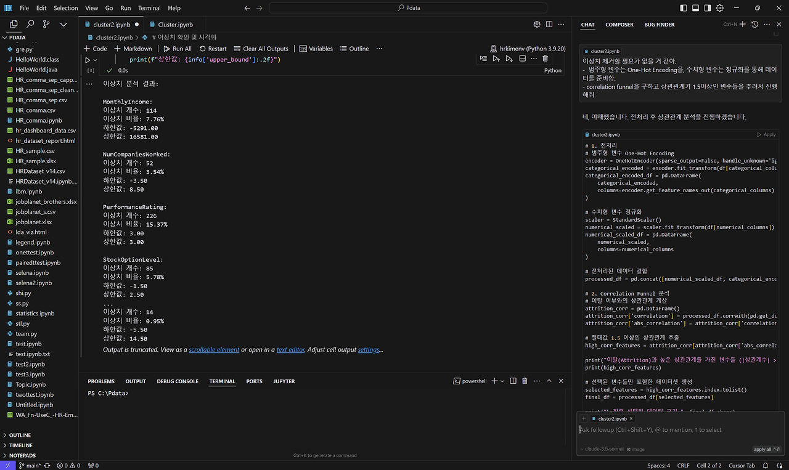Screen dimensions: 789x470
Task: Open new terminal launch profile dropdown
Action: (502, 381)
